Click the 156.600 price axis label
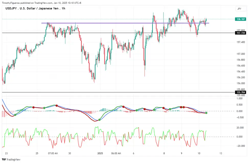The image size is (249, 163). tap(241, 66)
